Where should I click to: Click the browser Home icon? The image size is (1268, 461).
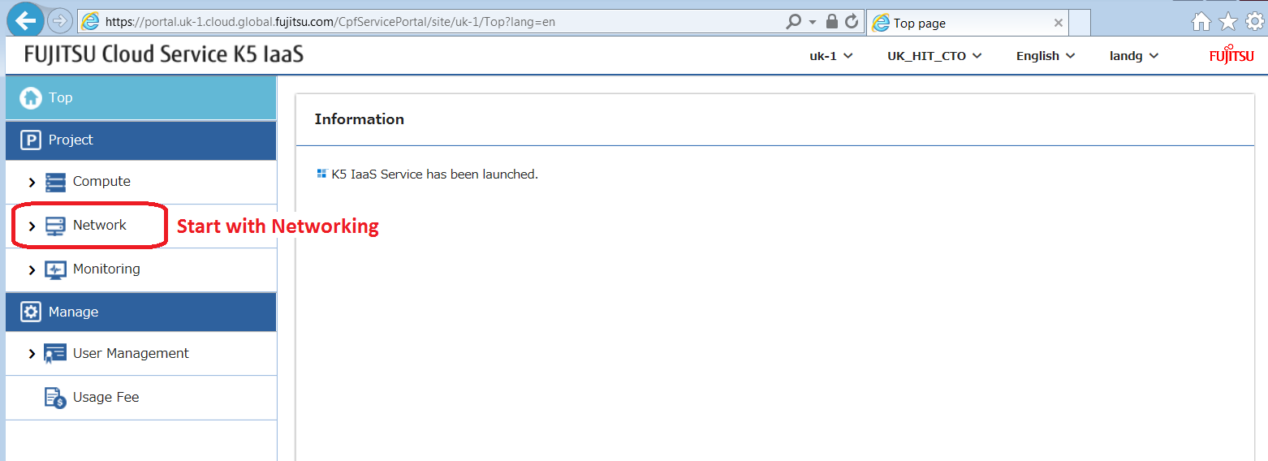[x=1201, y=22]
